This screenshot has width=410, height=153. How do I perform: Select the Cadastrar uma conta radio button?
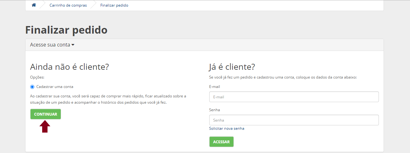(32, 87)
